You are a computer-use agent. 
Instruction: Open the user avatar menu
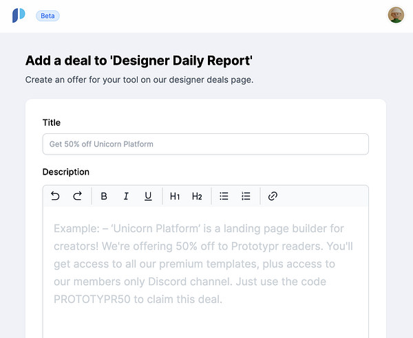(x=396, y=15)
